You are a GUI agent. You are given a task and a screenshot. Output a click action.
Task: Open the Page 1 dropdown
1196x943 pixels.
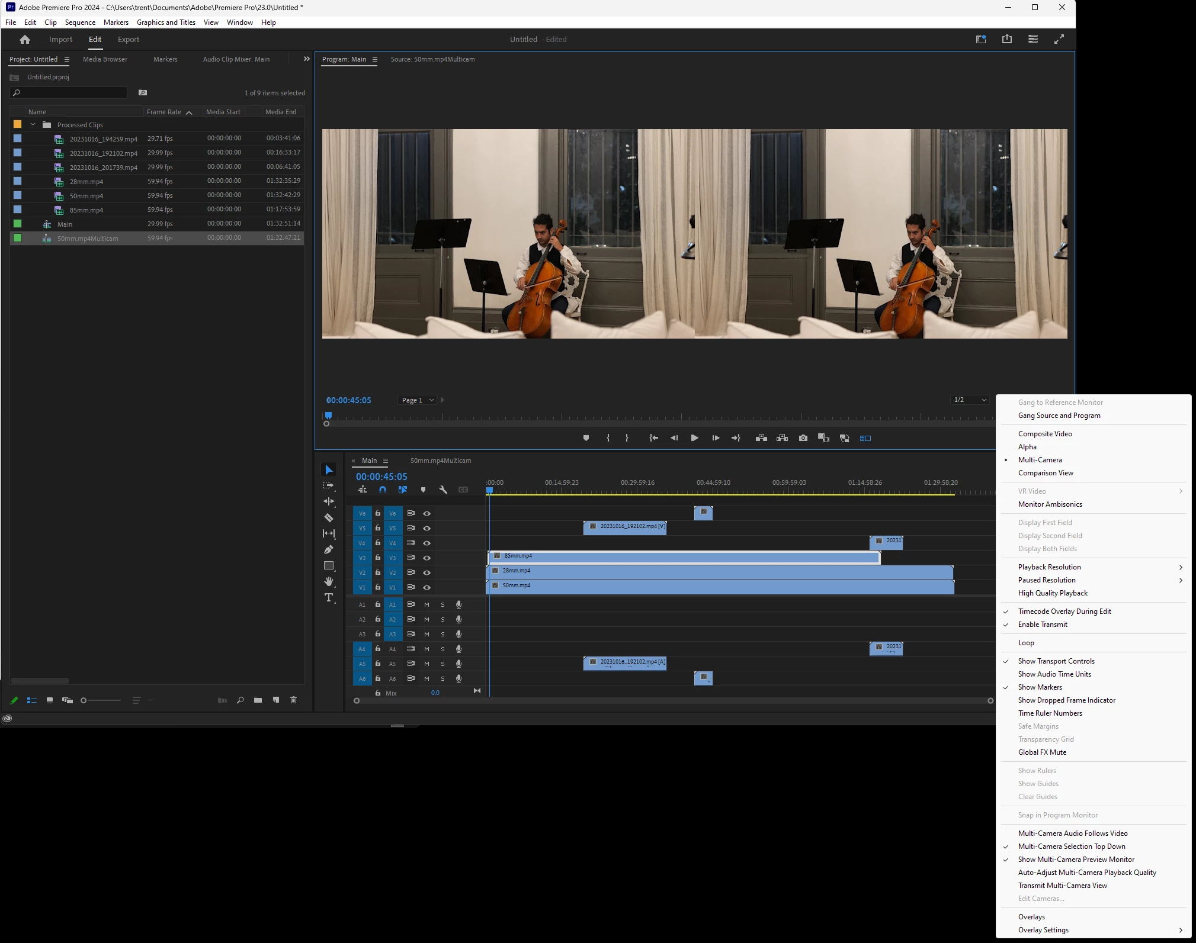coord(418,400)
